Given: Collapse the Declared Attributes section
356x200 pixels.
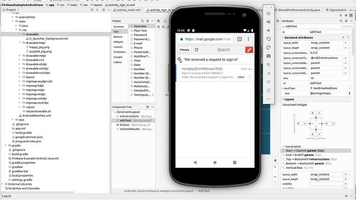Looking at the screenshot, I should pyautogui.click(x=283, y=38).
